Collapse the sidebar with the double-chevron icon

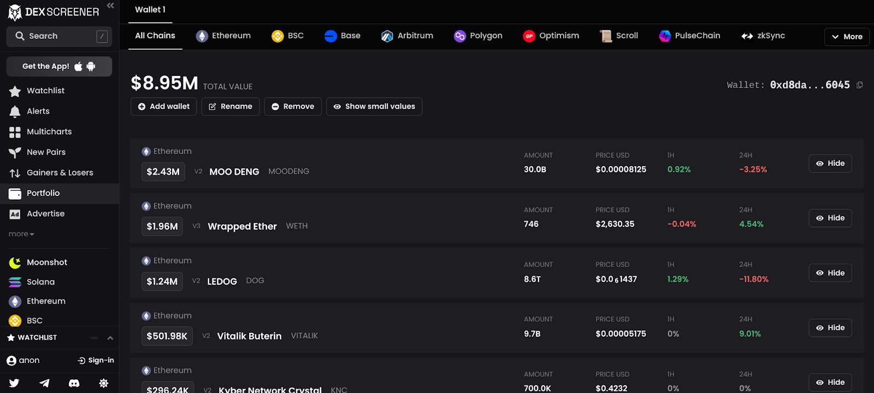coord(110,5)
